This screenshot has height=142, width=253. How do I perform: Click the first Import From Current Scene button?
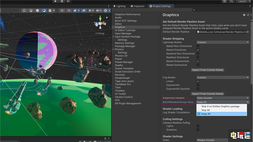click(x=207, y=70)
